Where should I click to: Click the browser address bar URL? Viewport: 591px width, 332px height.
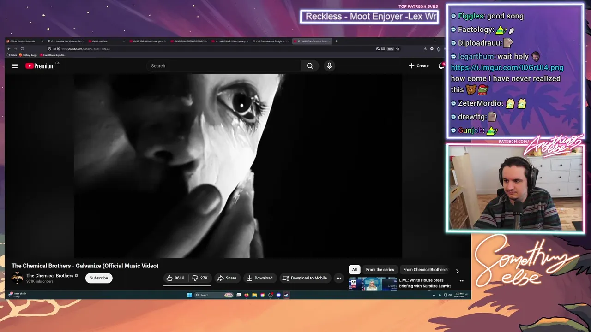[85, 49]
